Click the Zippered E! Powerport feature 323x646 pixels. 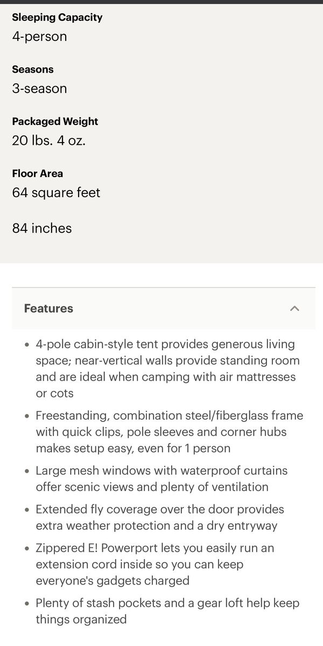(x=155, y=564)
